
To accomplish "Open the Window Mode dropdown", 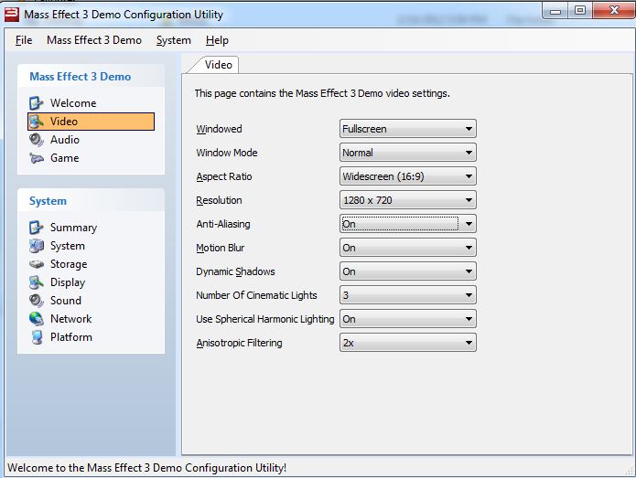I will point(407,153).
